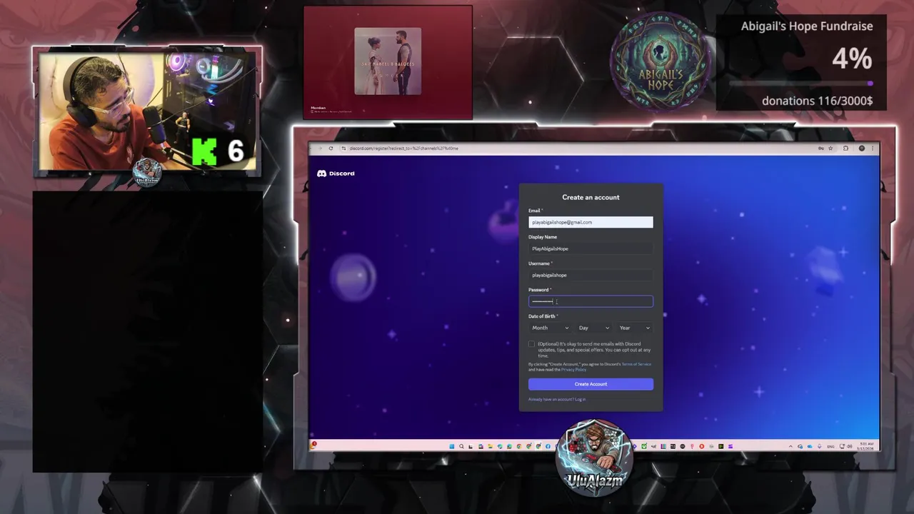The height and width of the screenshot is (514, 914).
Task: Open the Month dropdown
Action: 550,328
